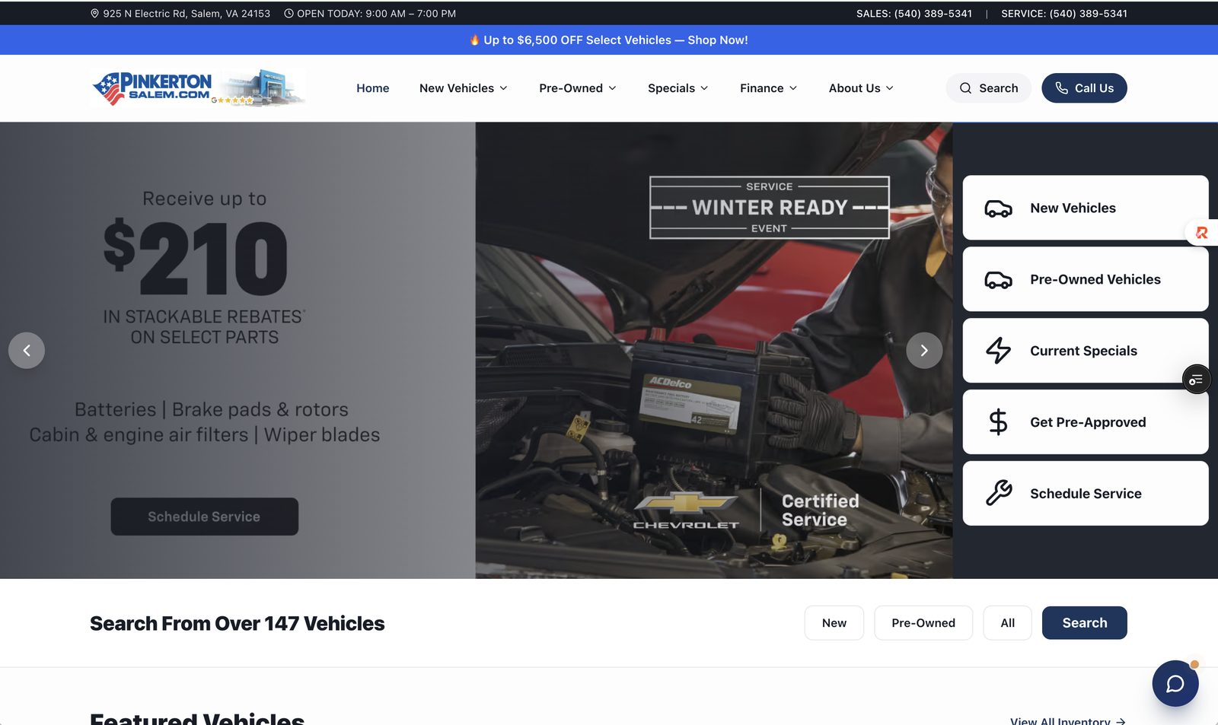Open the Pre-Owned nav label
This screenshot has height=725, width=1218.
pos(571,88)
